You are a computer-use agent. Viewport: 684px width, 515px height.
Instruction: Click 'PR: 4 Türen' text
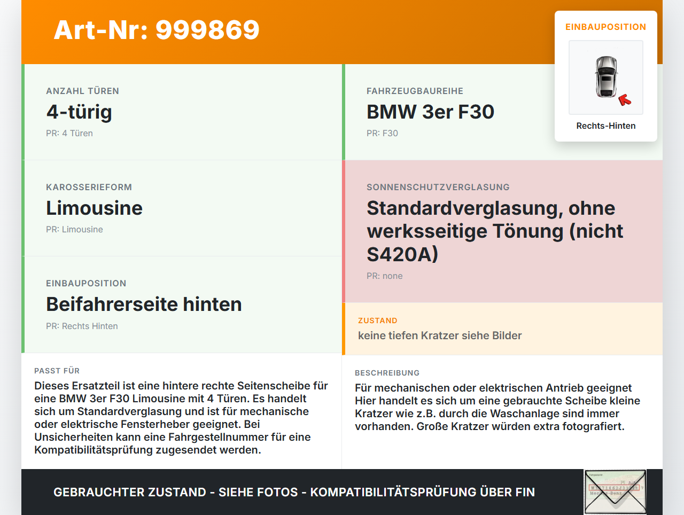click(69, 133)
